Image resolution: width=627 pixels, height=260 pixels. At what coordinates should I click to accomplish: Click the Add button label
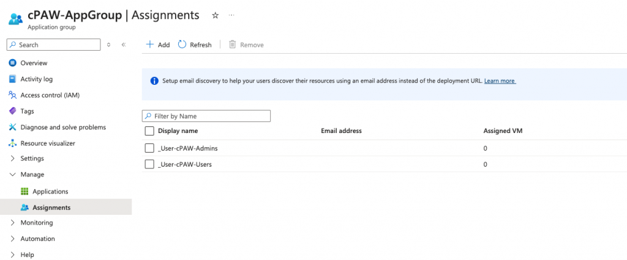click(164, 45)
